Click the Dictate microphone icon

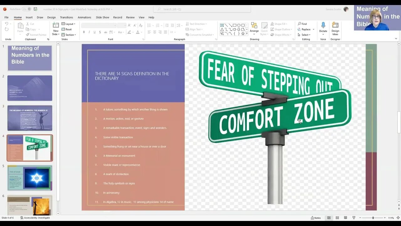323,25
